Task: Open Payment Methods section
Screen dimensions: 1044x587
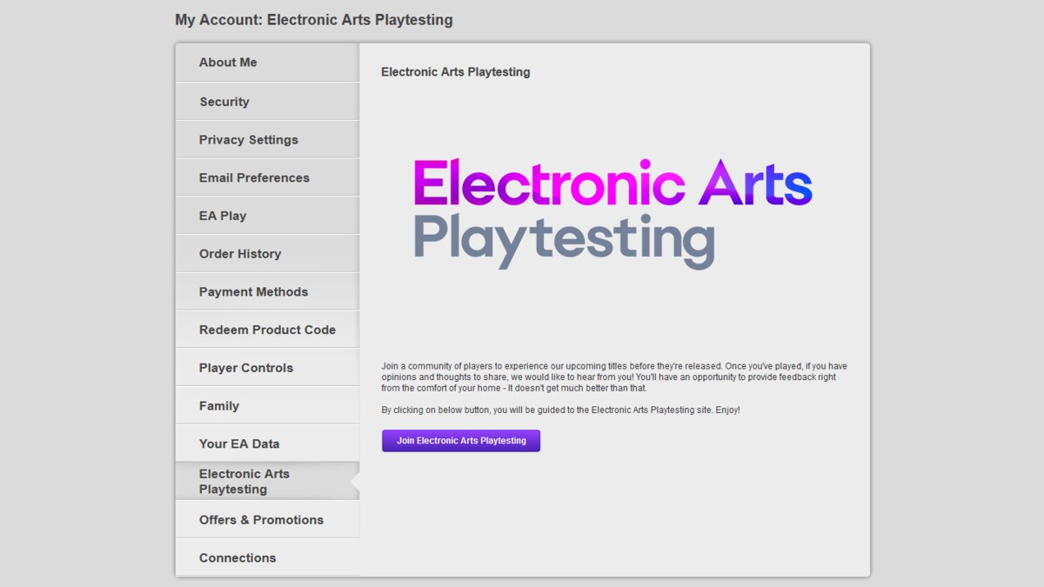Action: [x=267, y=291]
